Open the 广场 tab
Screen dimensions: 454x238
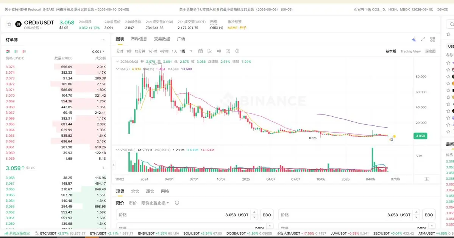tap(181, 39)
